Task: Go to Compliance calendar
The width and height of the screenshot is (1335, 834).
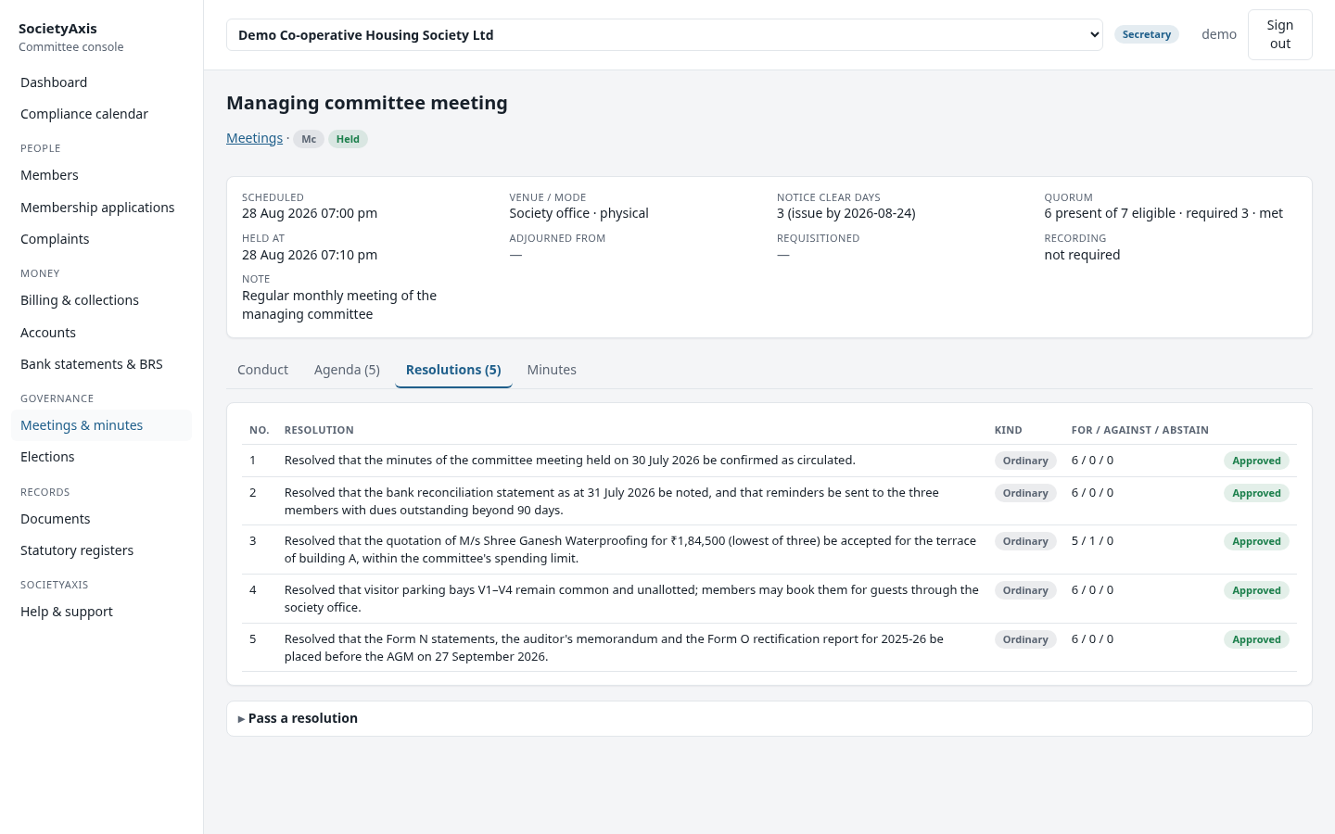Action: [102, 114]
